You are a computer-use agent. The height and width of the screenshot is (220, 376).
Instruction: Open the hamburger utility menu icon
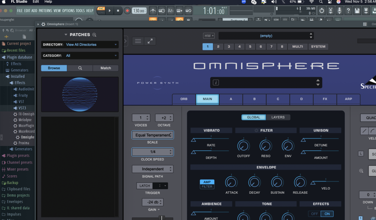coord(138,41)
